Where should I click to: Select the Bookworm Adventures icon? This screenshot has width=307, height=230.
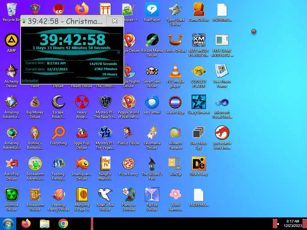35,164
